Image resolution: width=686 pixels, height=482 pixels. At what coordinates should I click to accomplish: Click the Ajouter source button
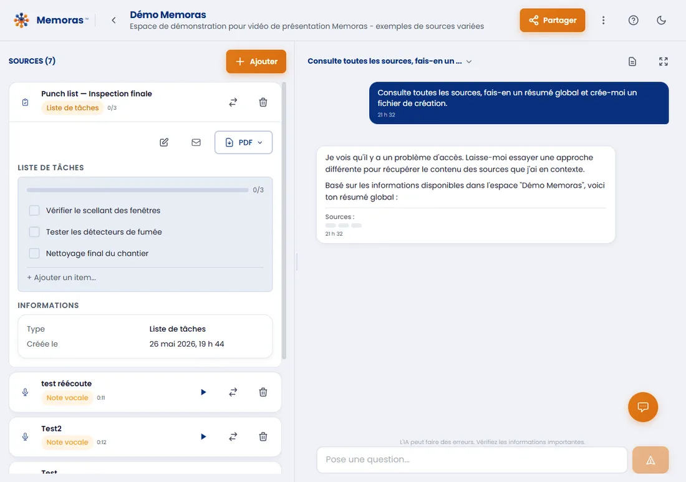click(x=256, y=61)
